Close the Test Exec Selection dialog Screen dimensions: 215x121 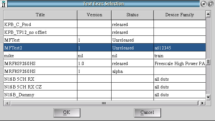(x=204, y=4)
